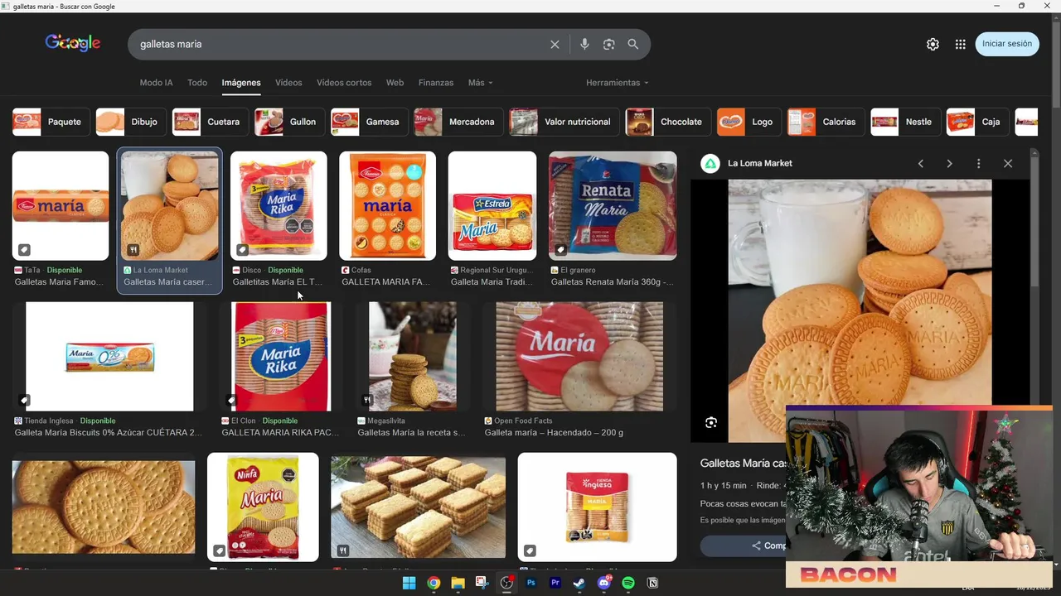The image size is (1061, 596).
Task: Apply the Logo filter chip
Action: (749, 122)
